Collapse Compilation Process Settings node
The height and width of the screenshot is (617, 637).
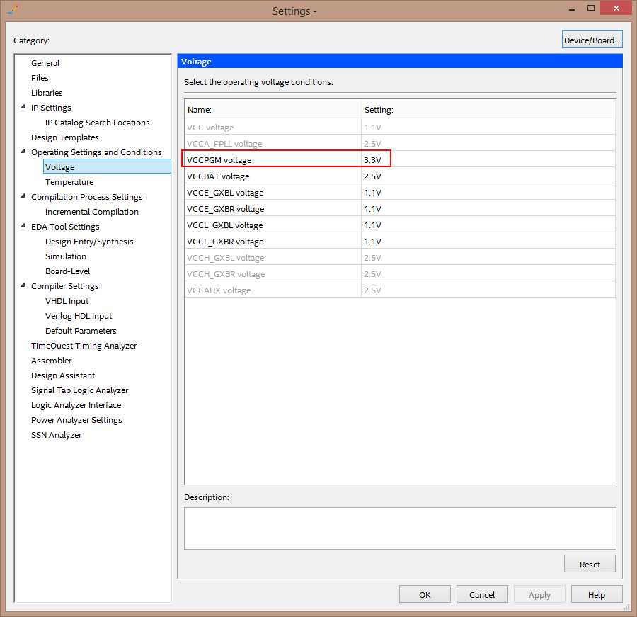pos(23,196)
